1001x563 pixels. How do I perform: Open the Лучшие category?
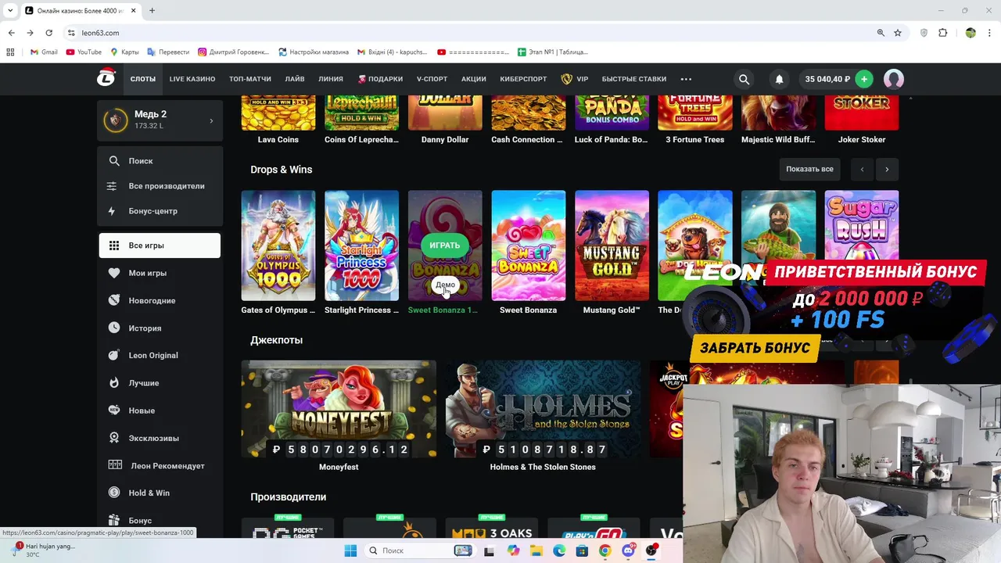click(160, 383)
